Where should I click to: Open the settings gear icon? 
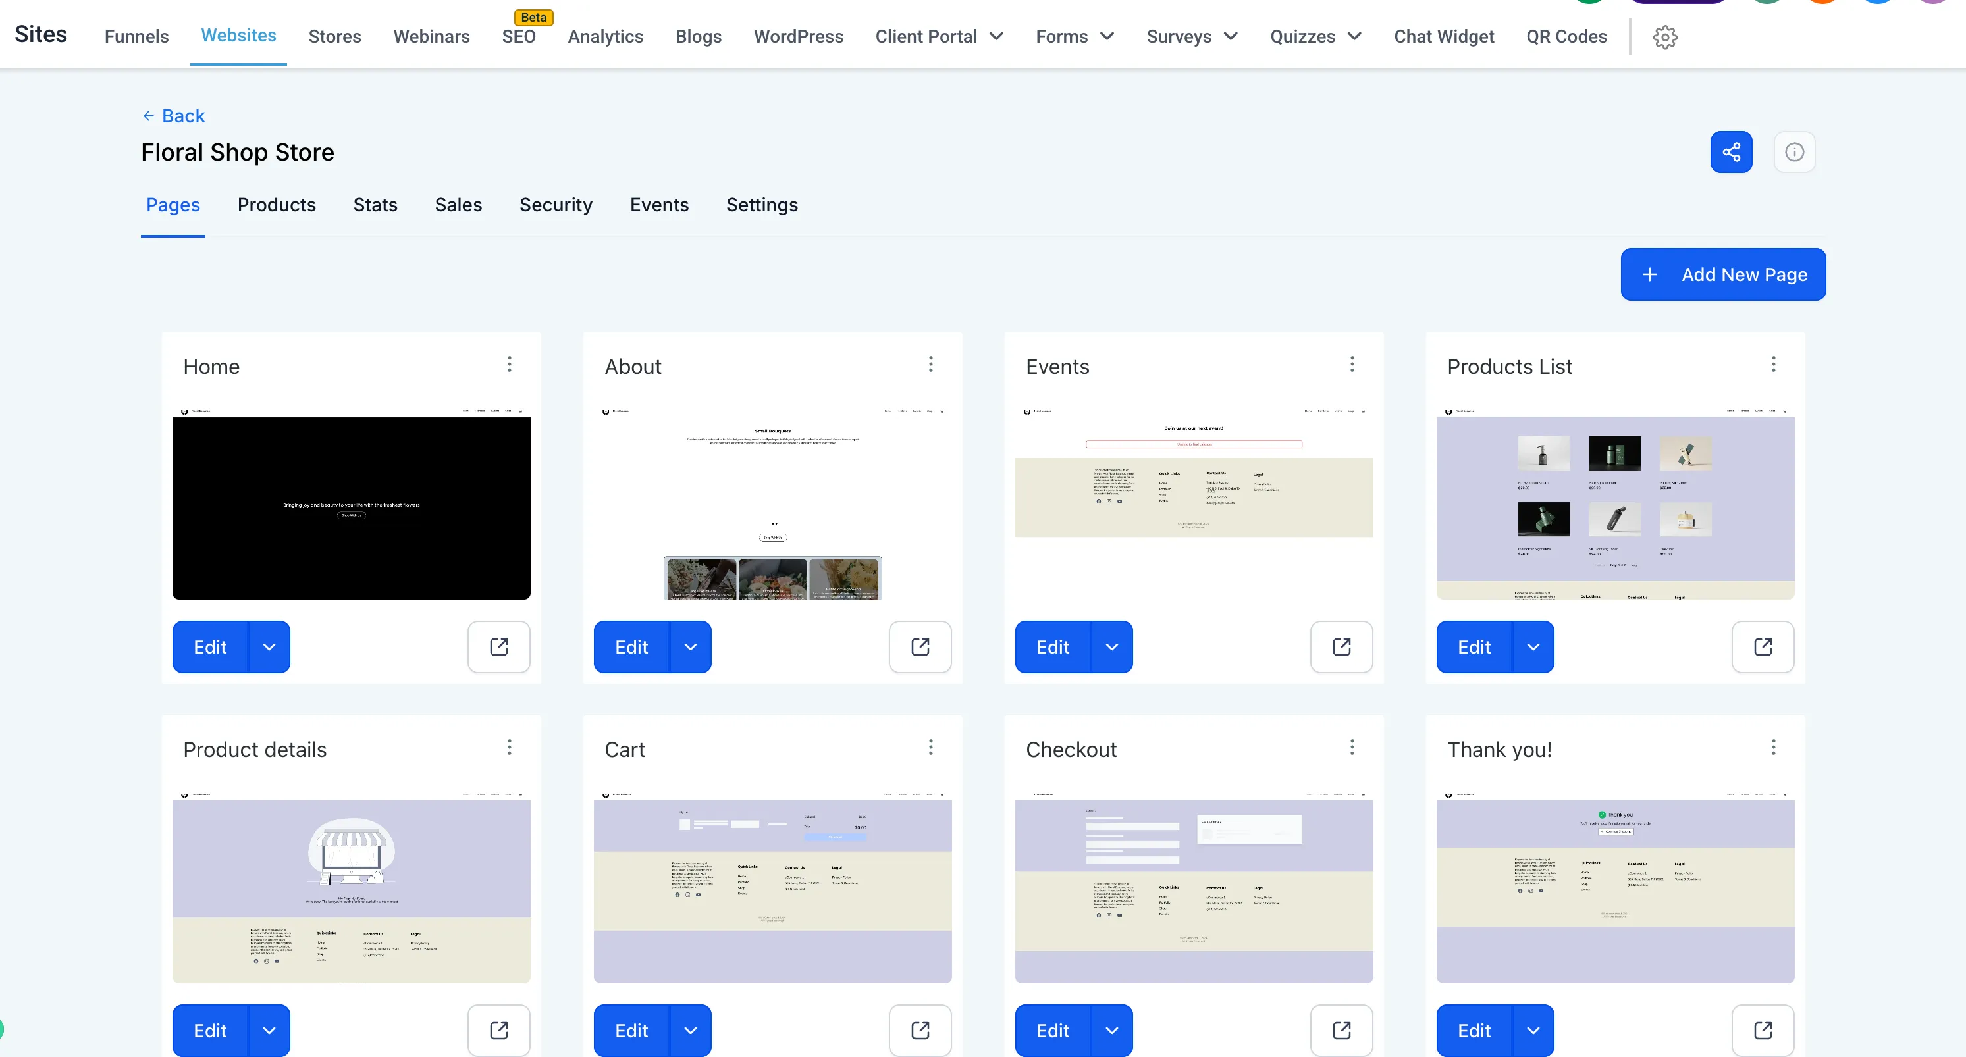(x=1664, y=37)
